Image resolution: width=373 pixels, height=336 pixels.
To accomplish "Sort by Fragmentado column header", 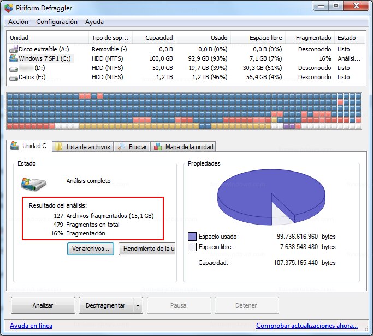I will [x=310, y=38].
